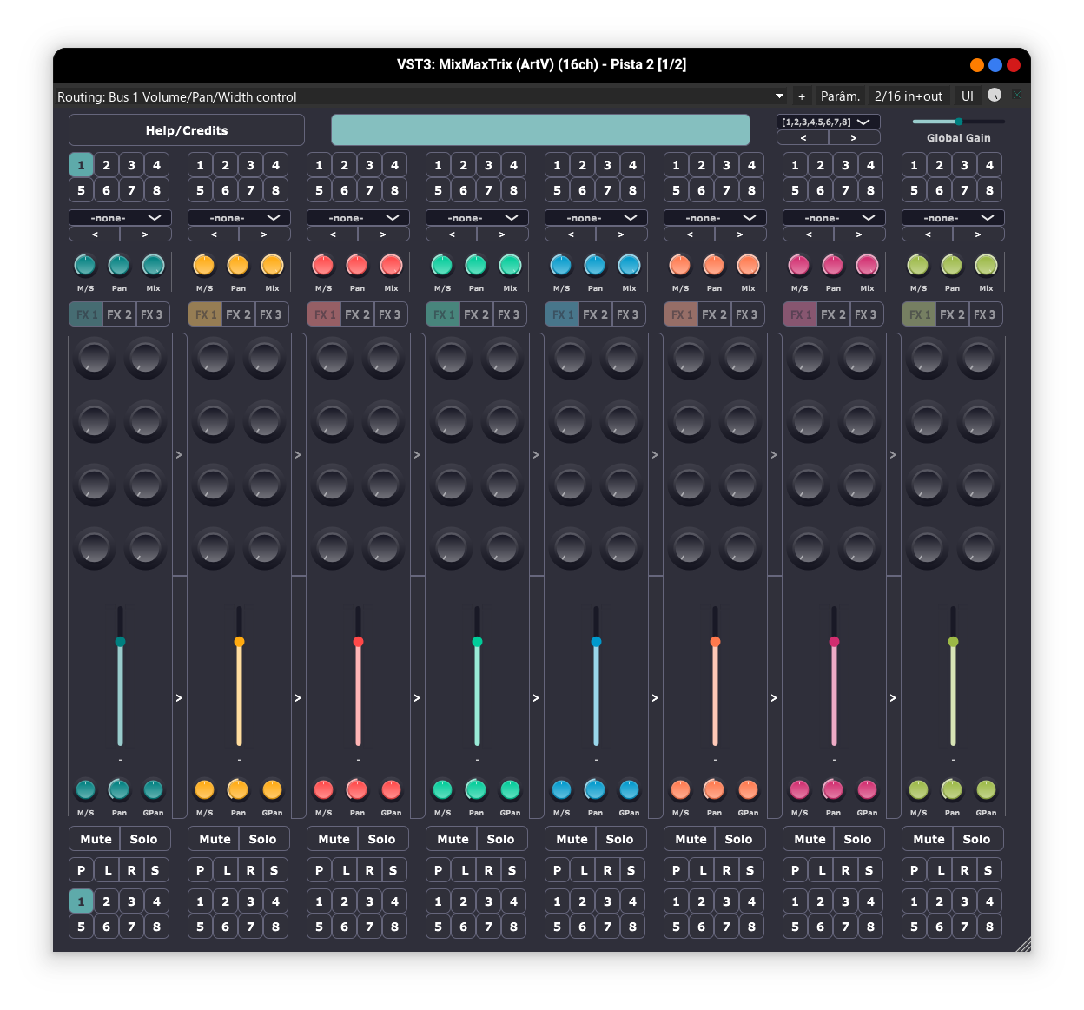
Task: Click the dark theme circle icon near UI button
Action: pos(994,96)
